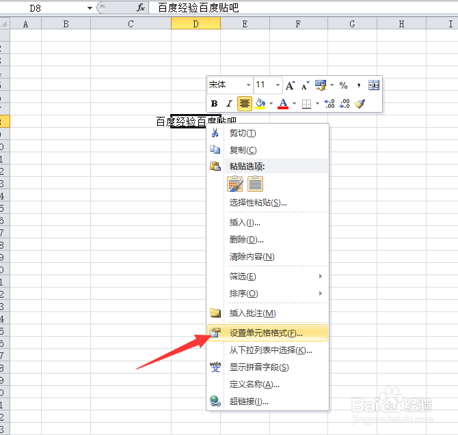Open the font color dropdown arrow
The image size is (458, 435).
tap(294, 104)
